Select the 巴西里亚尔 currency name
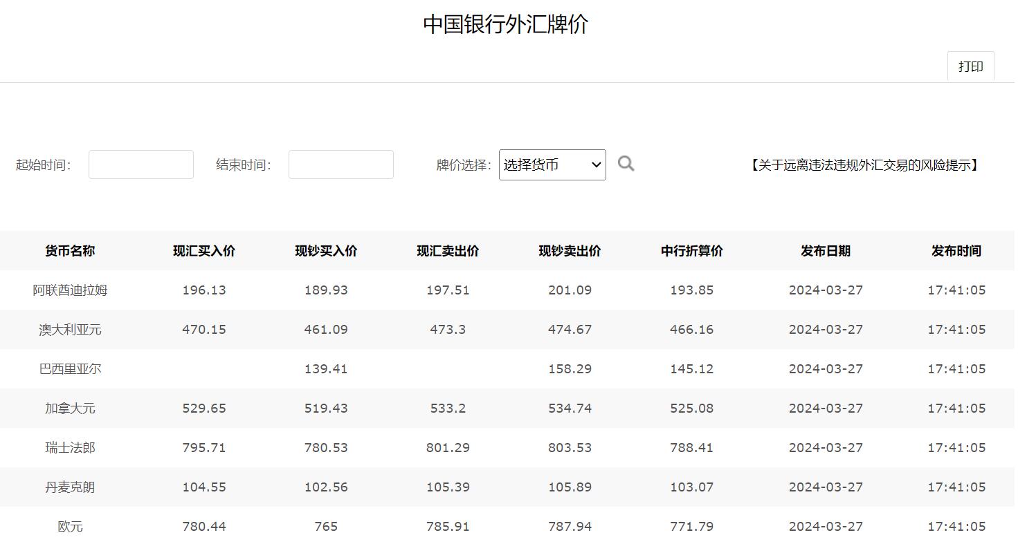1018x544 pixels. [x=70, y=369]
